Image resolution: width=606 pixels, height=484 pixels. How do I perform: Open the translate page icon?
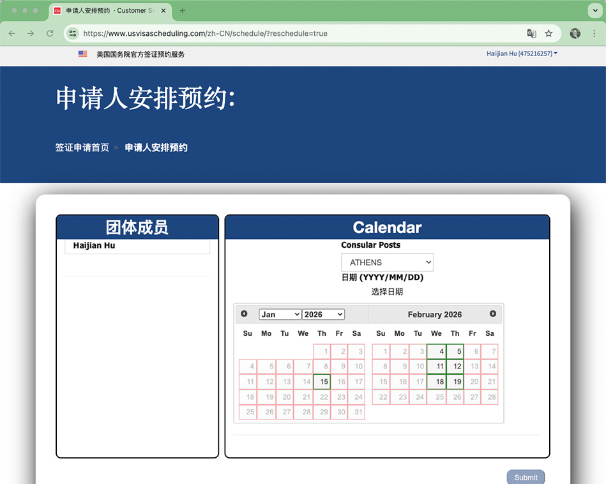(531, 33)
